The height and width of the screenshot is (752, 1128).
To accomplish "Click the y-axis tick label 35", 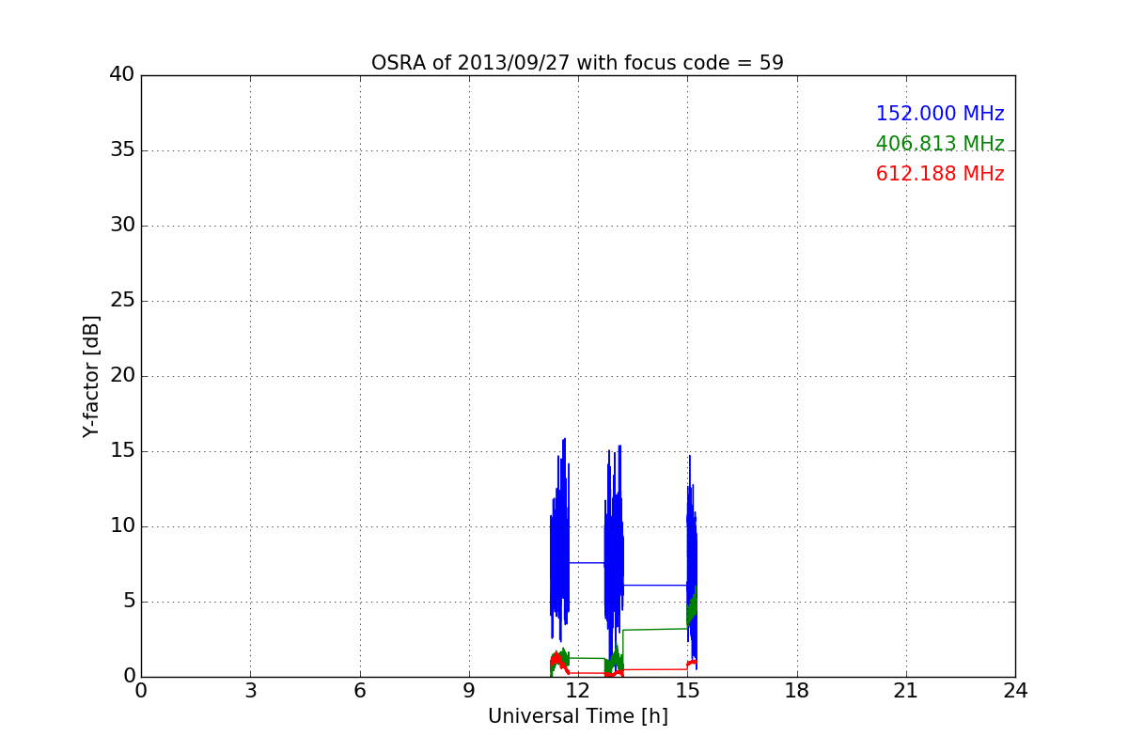I will (x=122, y=150).
